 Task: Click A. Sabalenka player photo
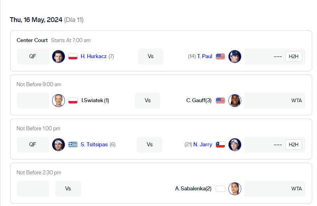click(235, 189)
